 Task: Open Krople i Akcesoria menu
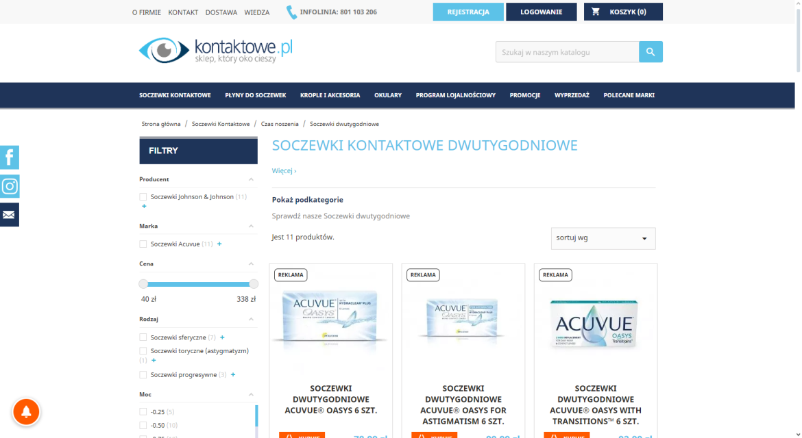tap(330, 95)
